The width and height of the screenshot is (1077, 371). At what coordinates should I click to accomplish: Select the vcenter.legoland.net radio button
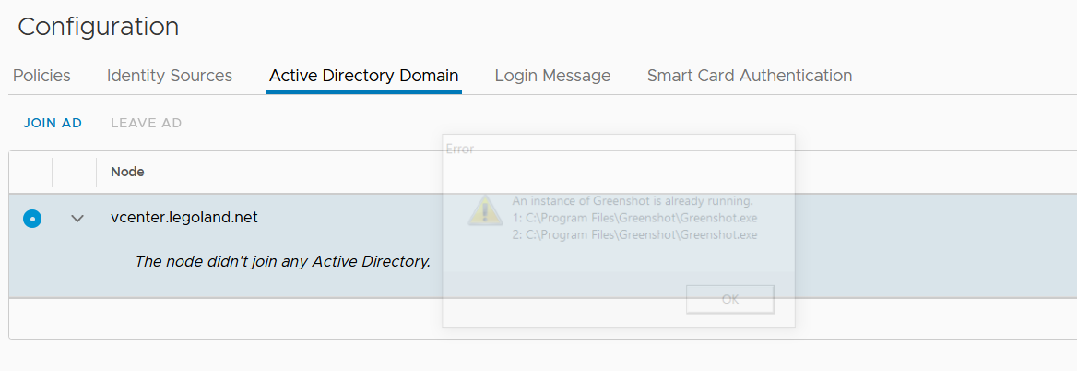[x=32, y=219]
